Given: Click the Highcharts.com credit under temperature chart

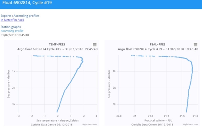Looking at the screenshot, I should [90, 124].
